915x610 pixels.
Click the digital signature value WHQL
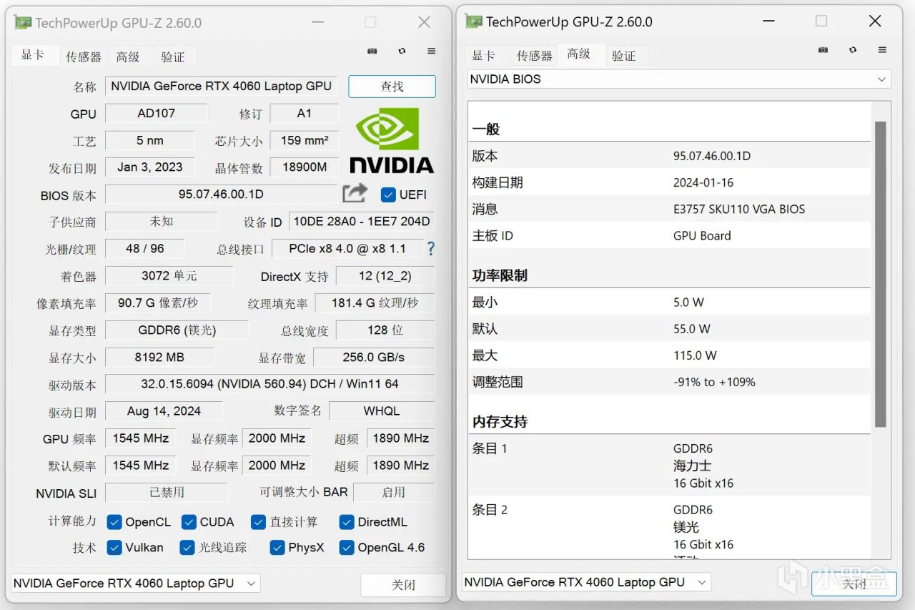pos(382,411)
